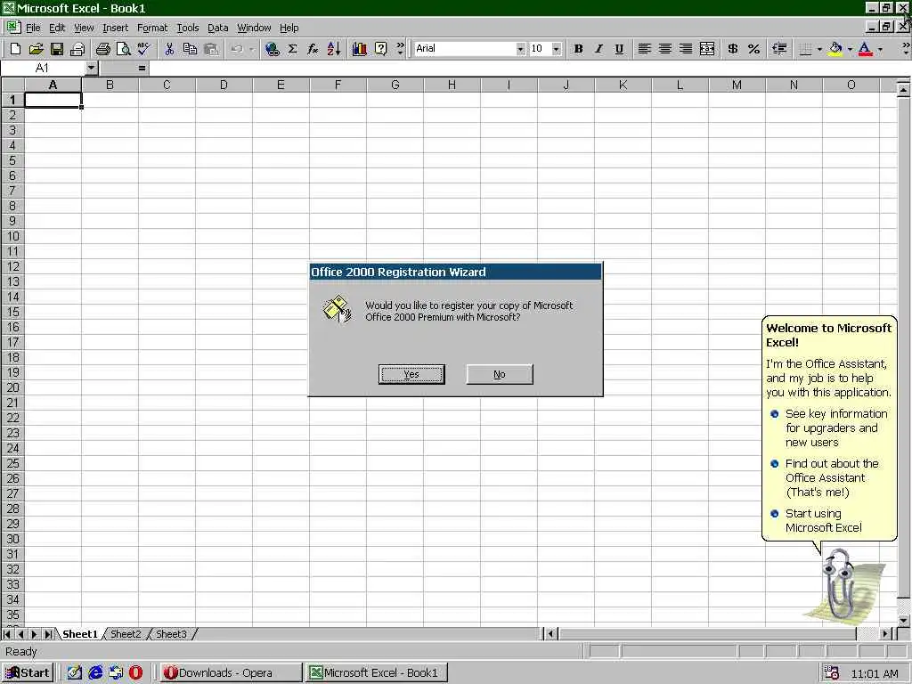Click the Edit Formula equals button
Viewport: 912px width, 684px height.
142,68
